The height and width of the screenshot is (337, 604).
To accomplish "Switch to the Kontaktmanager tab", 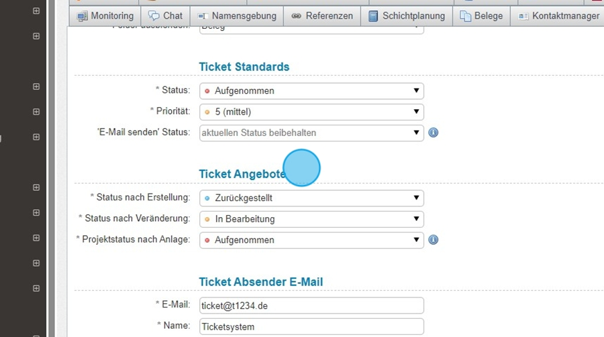I will tap(558, 16).
